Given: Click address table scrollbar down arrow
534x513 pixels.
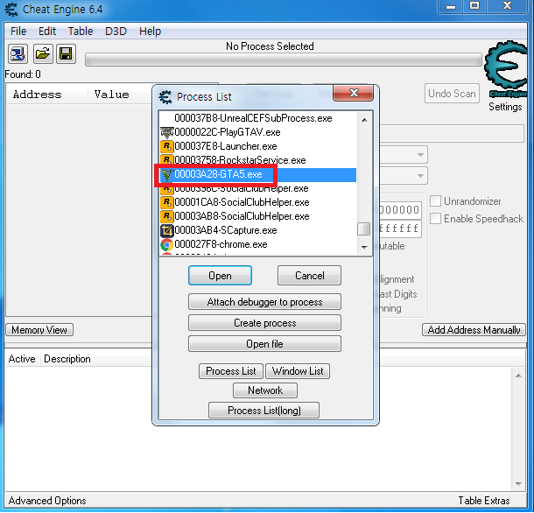Looking at the screenshot, I should [518, 484].
